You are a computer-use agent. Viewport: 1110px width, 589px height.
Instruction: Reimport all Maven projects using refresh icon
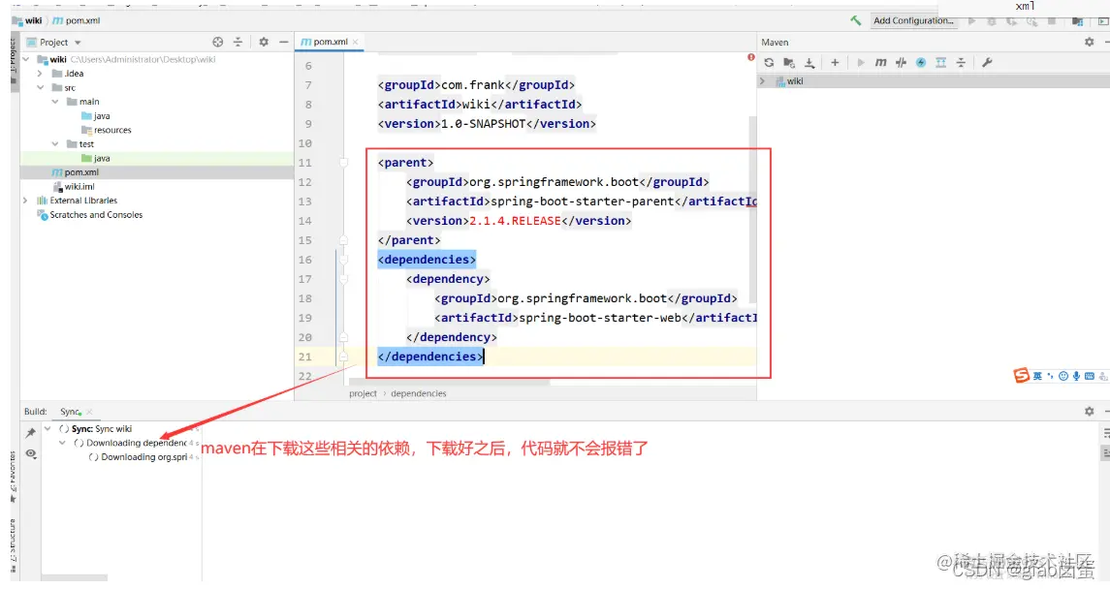coord(769,62)
